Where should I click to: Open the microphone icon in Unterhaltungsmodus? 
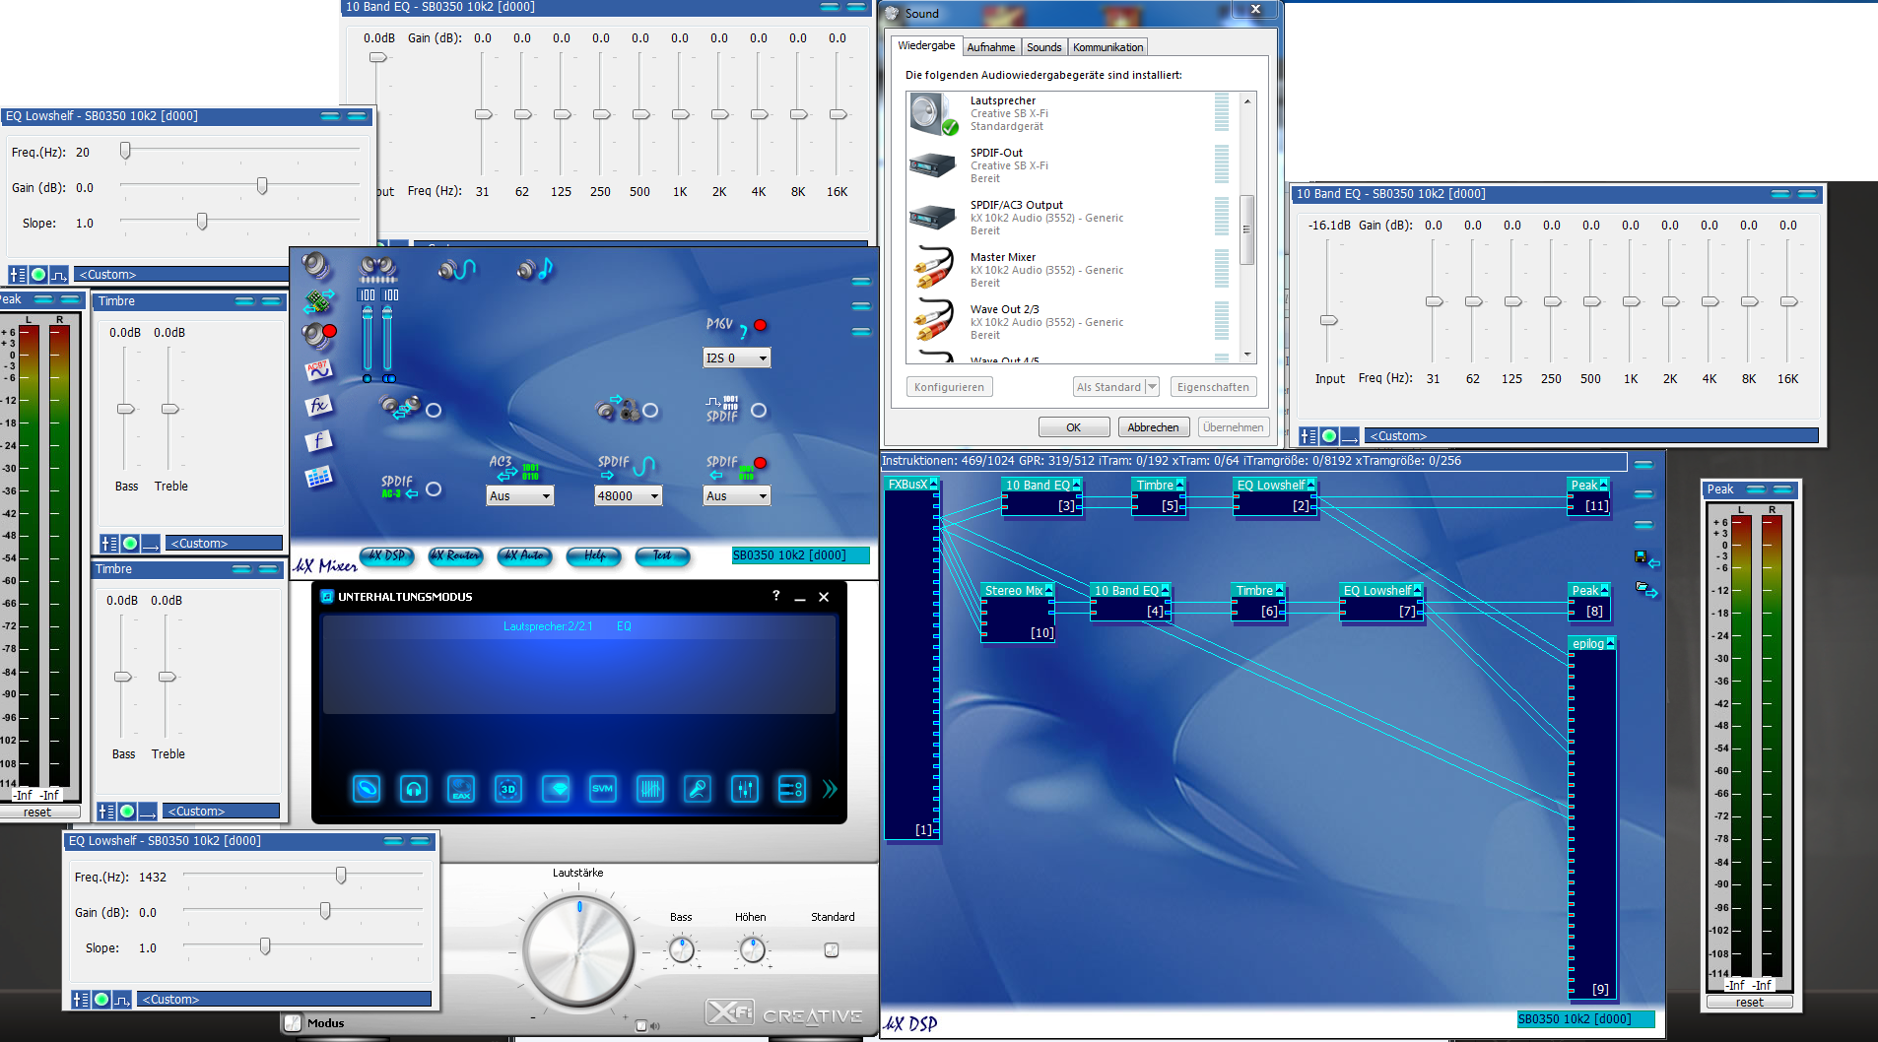tap(698, 789)
